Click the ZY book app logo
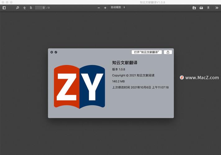Screen dimensions: 221x155 click(x=79, y=87)
